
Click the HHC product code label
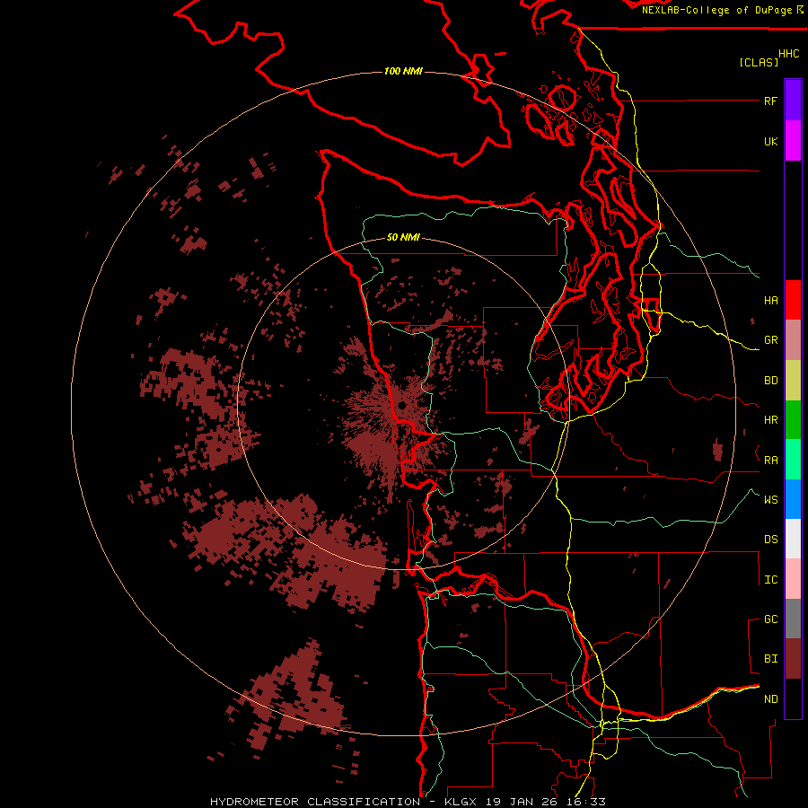(x=788, y=54)
